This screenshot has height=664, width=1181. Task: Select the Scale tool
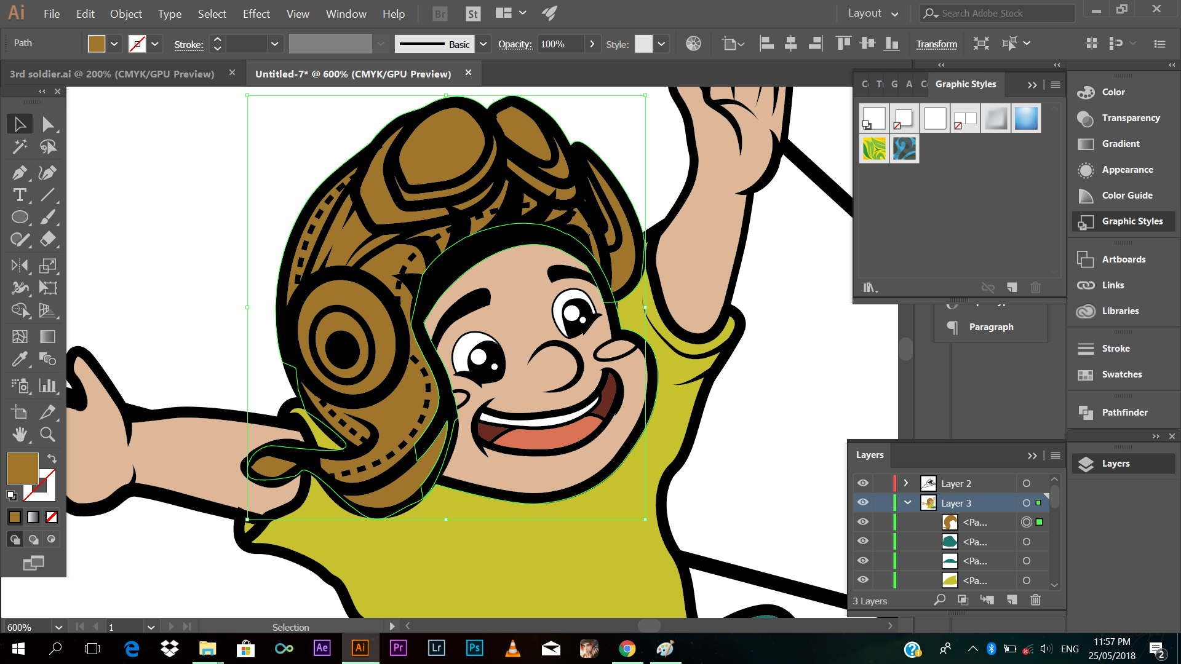click(48, 266)
